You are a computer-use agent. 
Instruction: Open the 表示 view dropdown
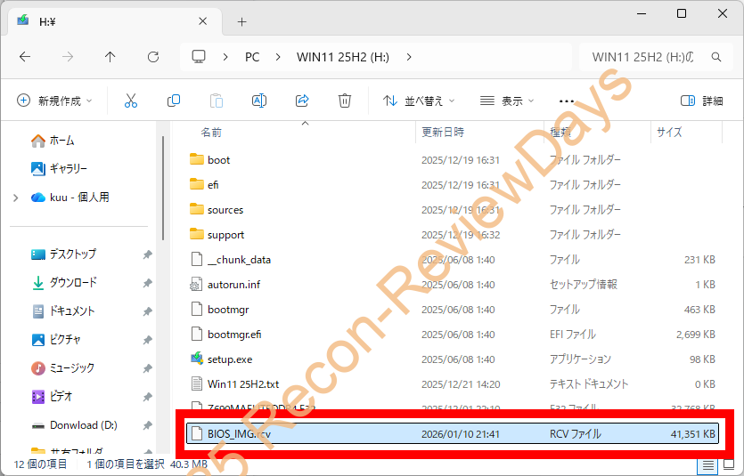click(504, 101)
